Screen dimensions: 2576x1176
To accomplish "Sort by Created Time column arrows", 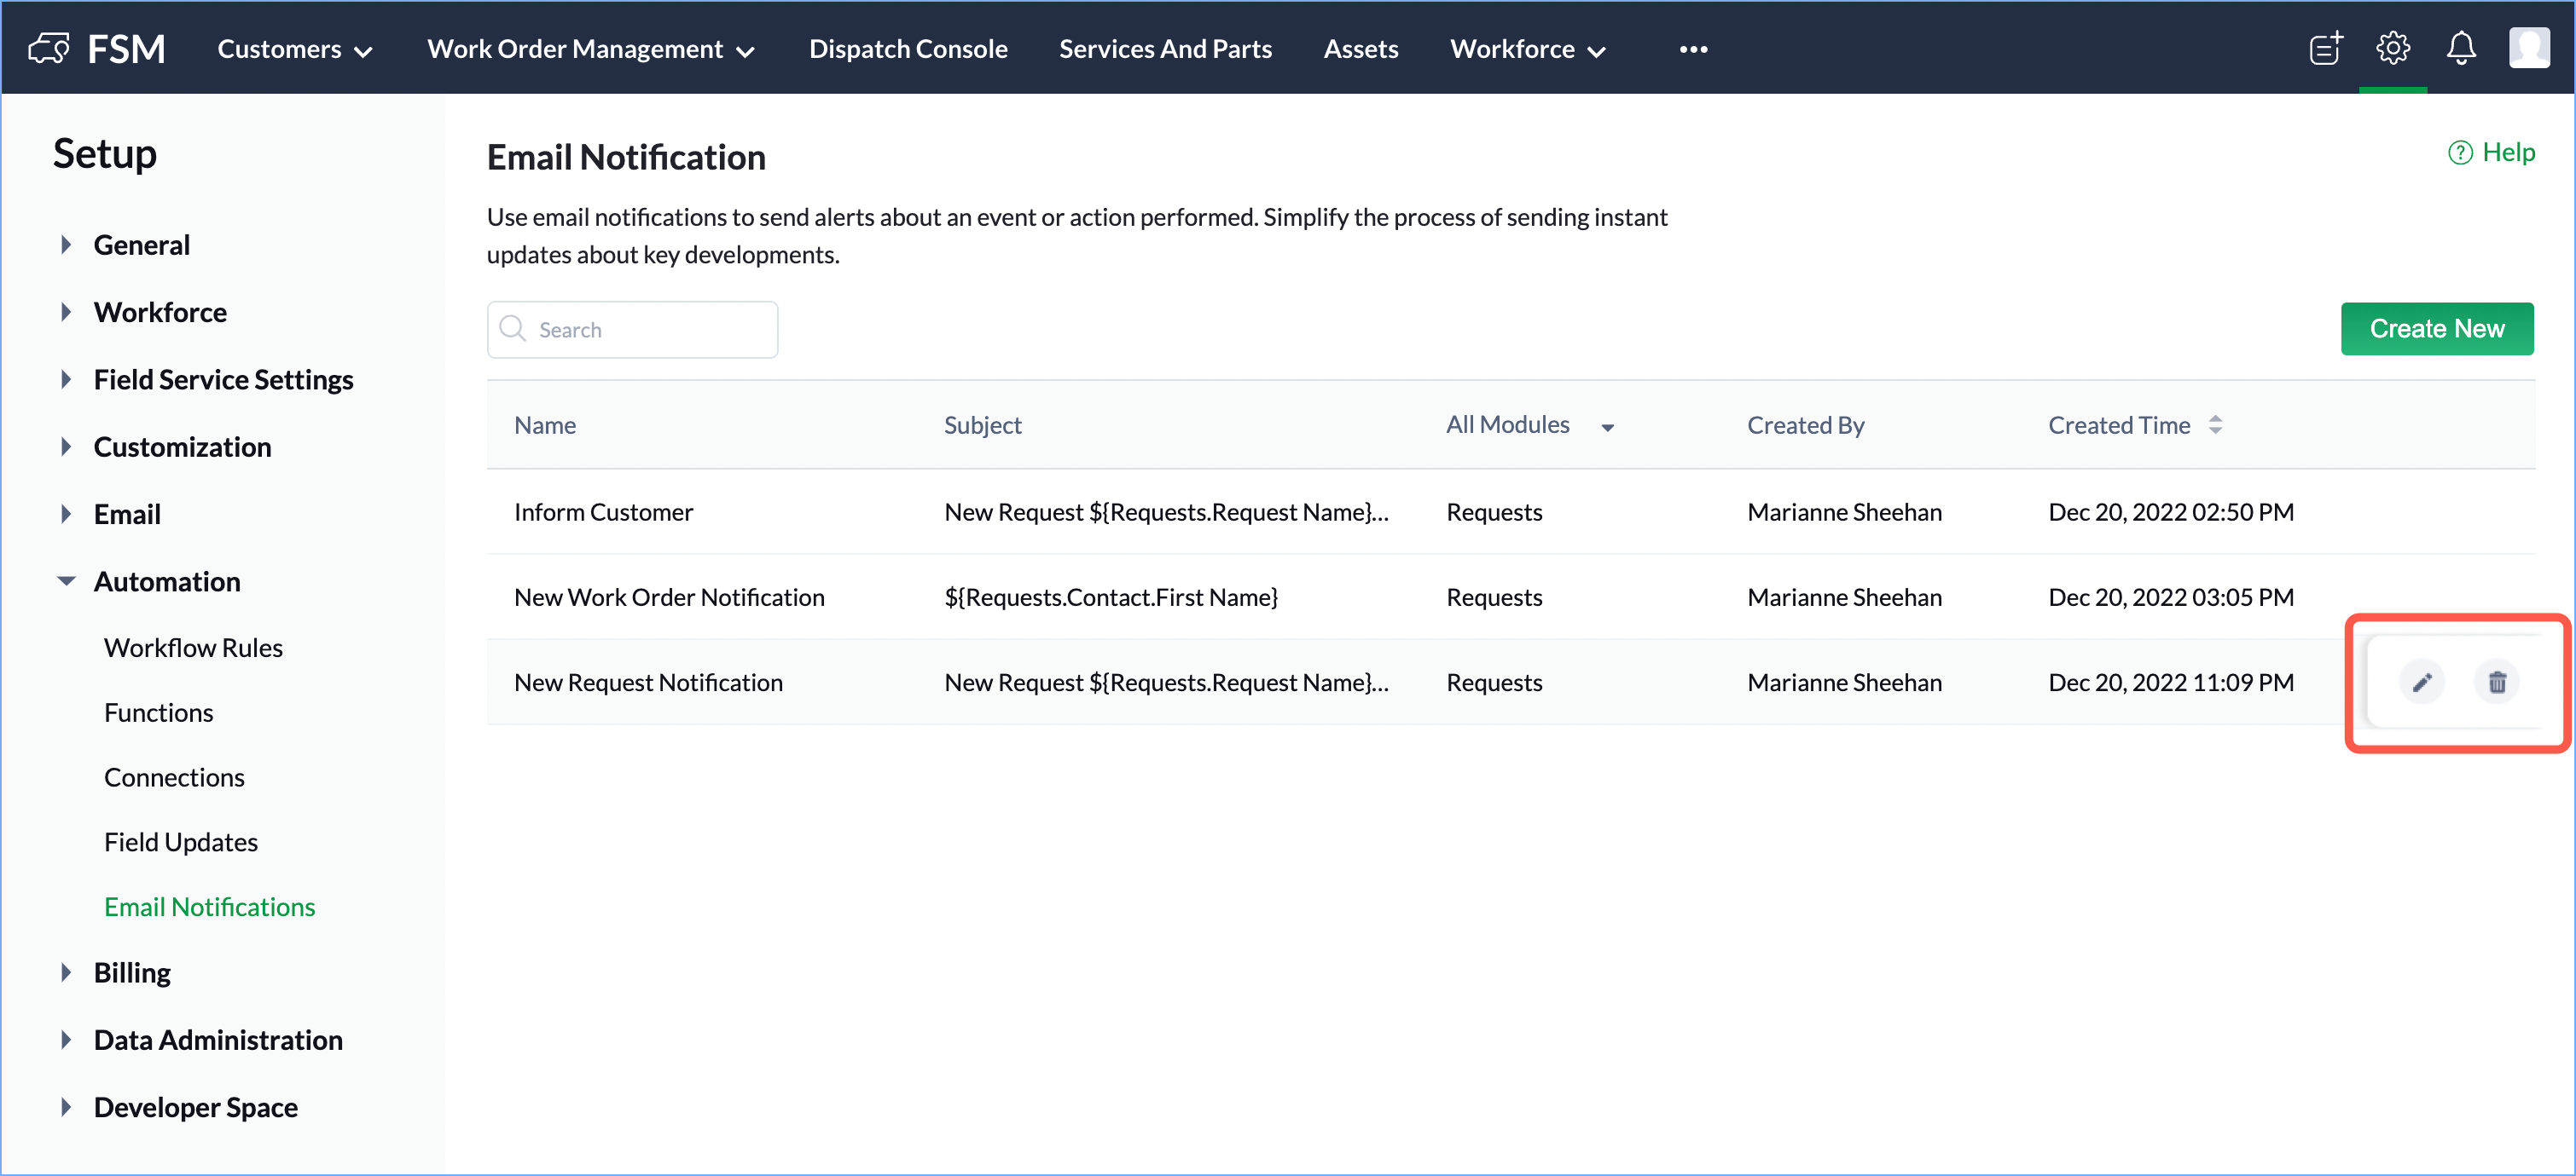I will coord(2215,424).
